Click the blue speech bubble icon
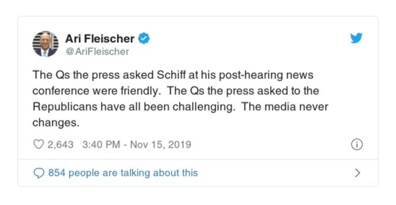 click(39, 173)
